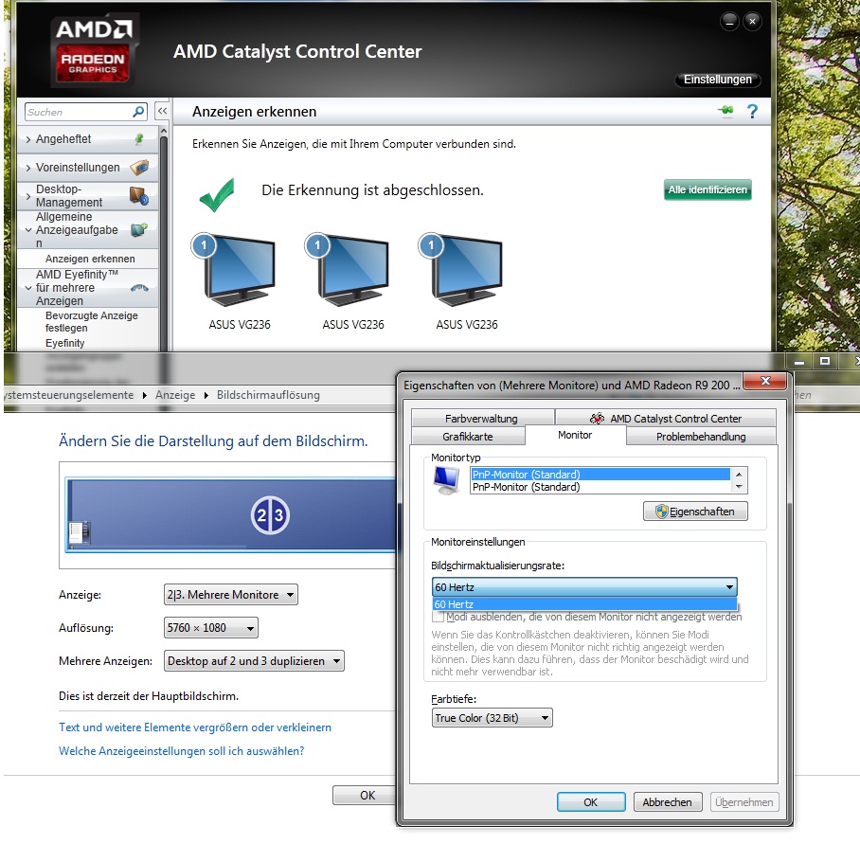
Task: Select first 'PnP-Monitor (Standard)' list entry
Action: [x=600, y=475]
